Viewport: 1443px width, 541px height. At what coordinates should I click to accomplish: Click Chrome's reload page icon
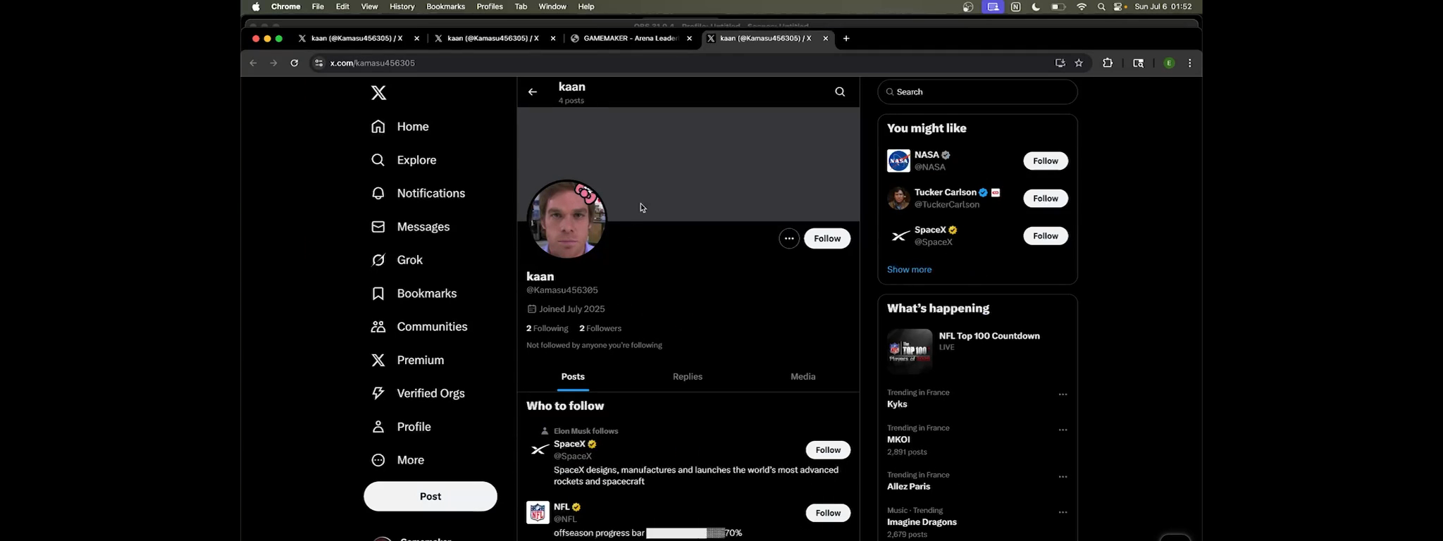click(295, 63)
